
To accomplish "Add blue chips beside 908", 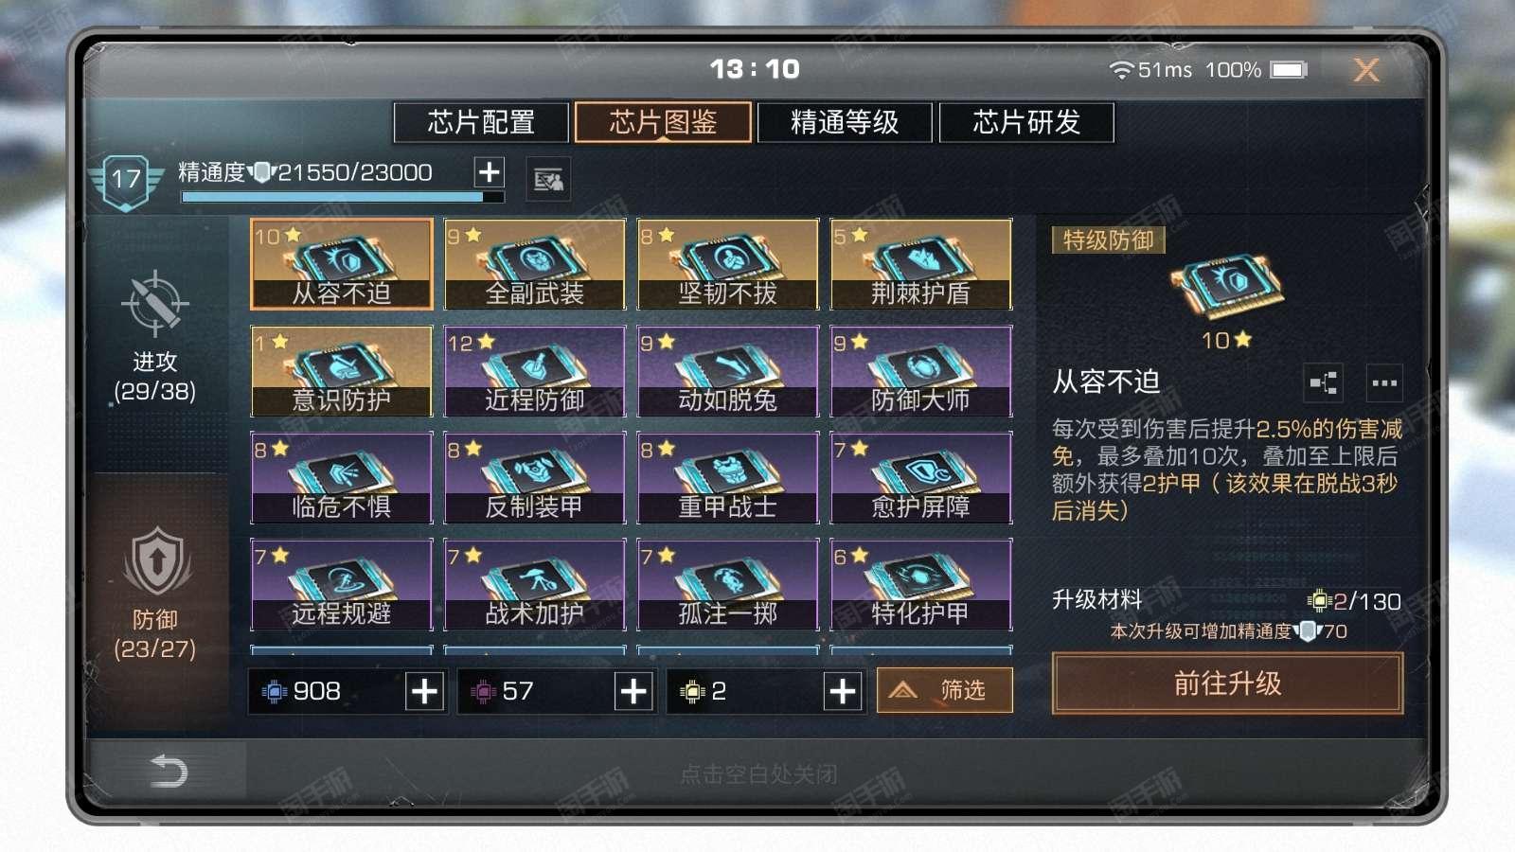I will (425, 692).
